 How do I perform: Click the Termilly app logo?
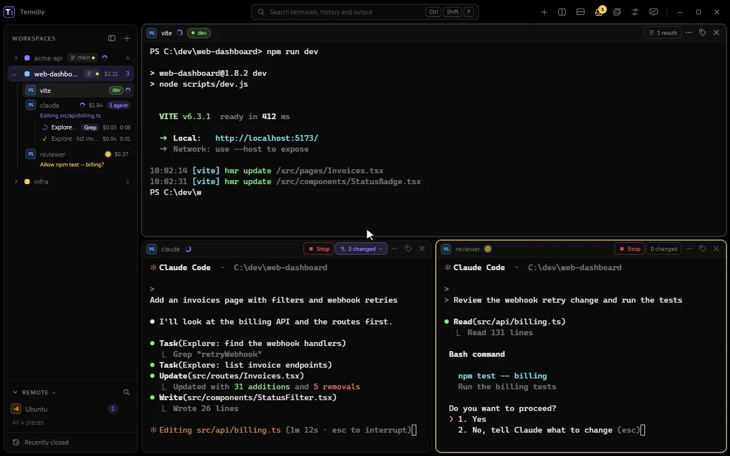point(9,12)
